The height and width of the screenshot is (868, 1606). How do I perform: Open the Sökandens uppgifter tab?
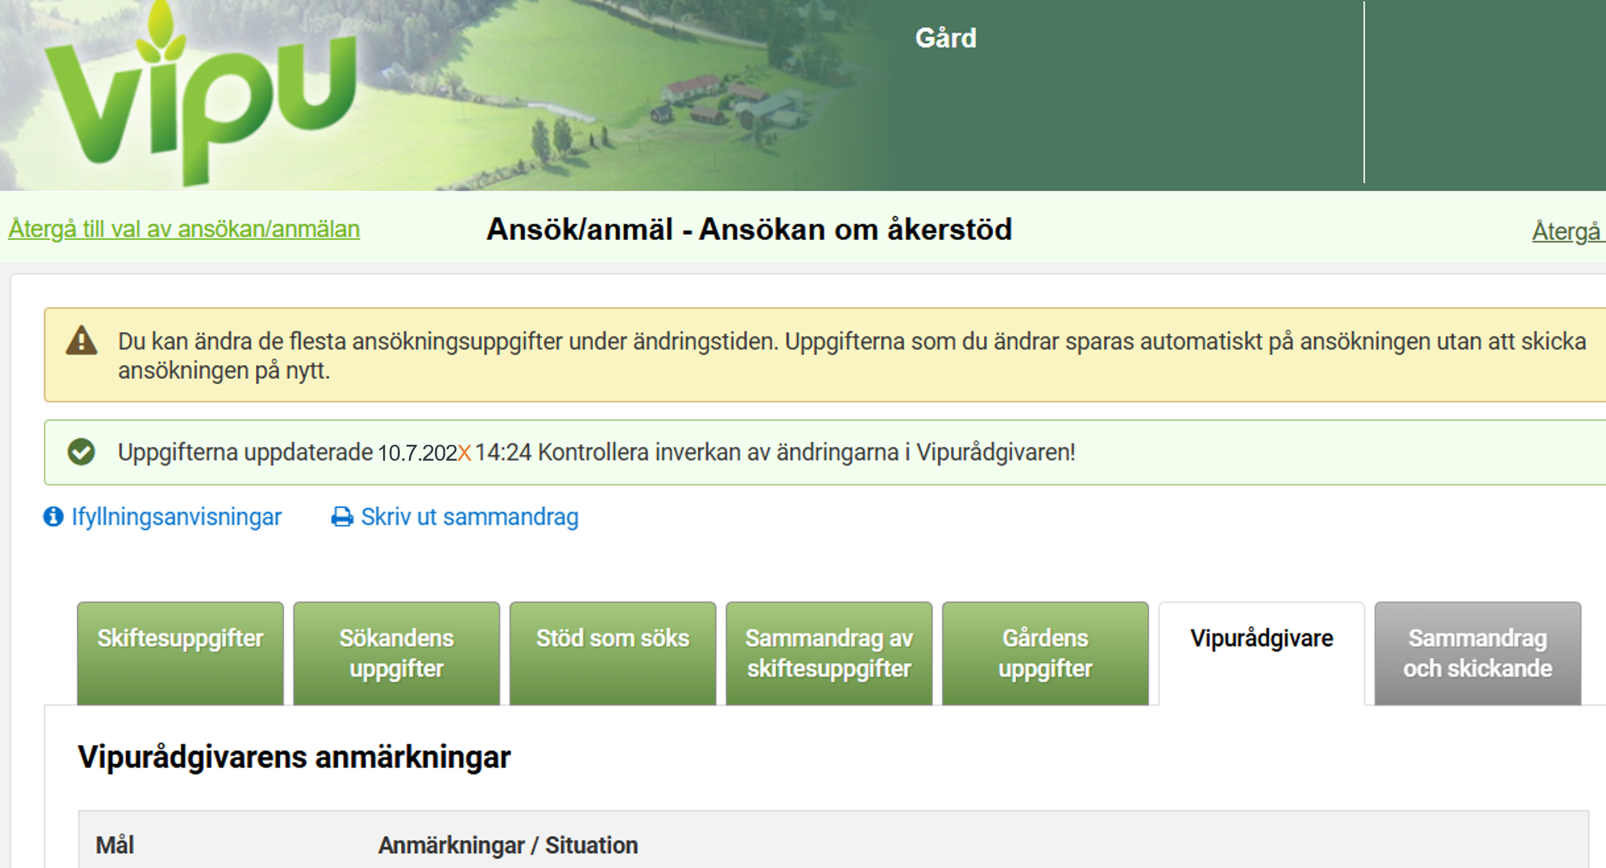395,654
